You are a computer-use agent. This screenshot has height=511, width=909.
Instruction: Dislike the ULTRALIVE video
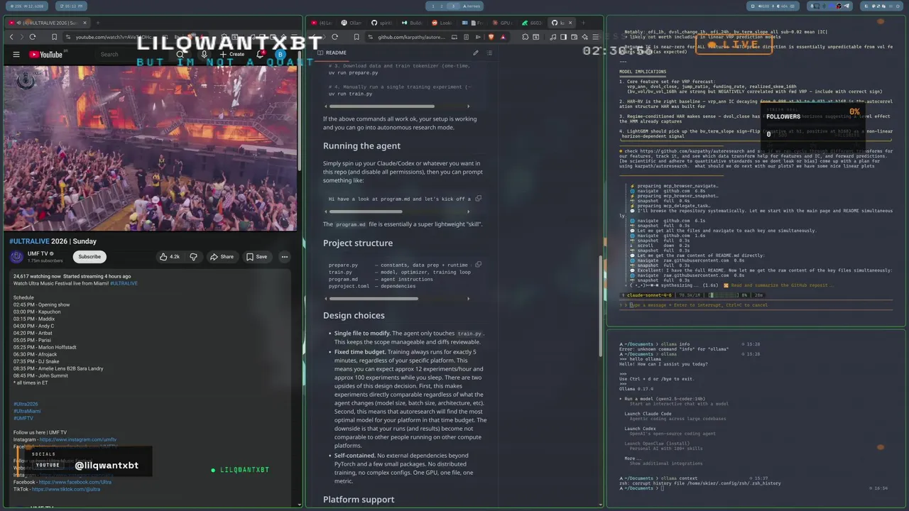(193, 257)
